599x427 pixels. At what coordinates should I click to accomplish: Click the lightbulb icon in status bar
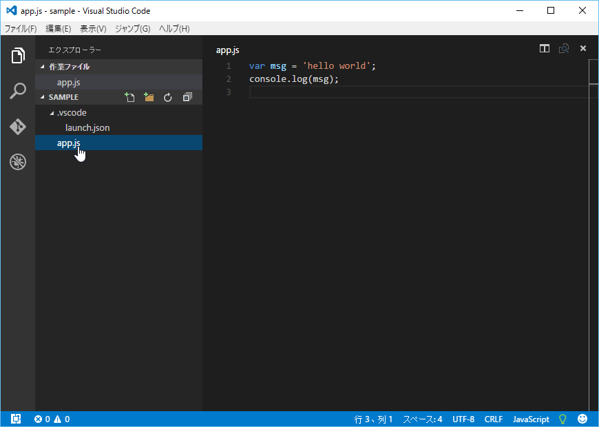click(x=563, y=419)
